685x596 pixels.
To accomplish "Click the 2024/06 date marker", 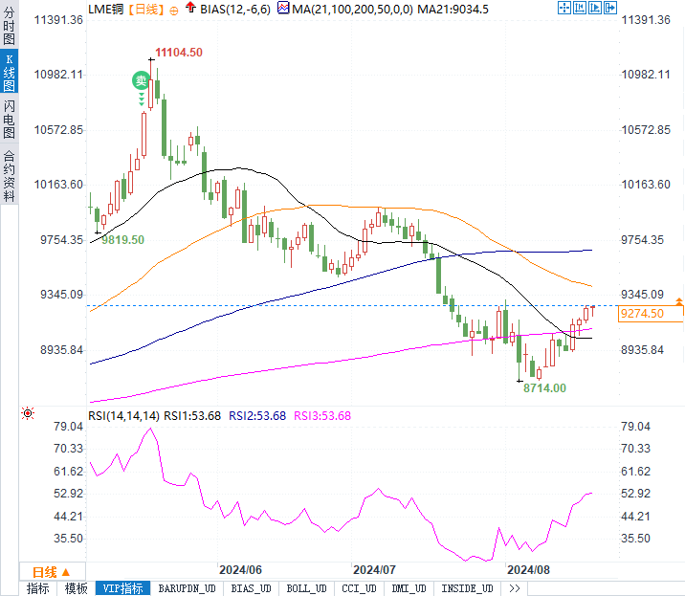I will click(240, 570).
